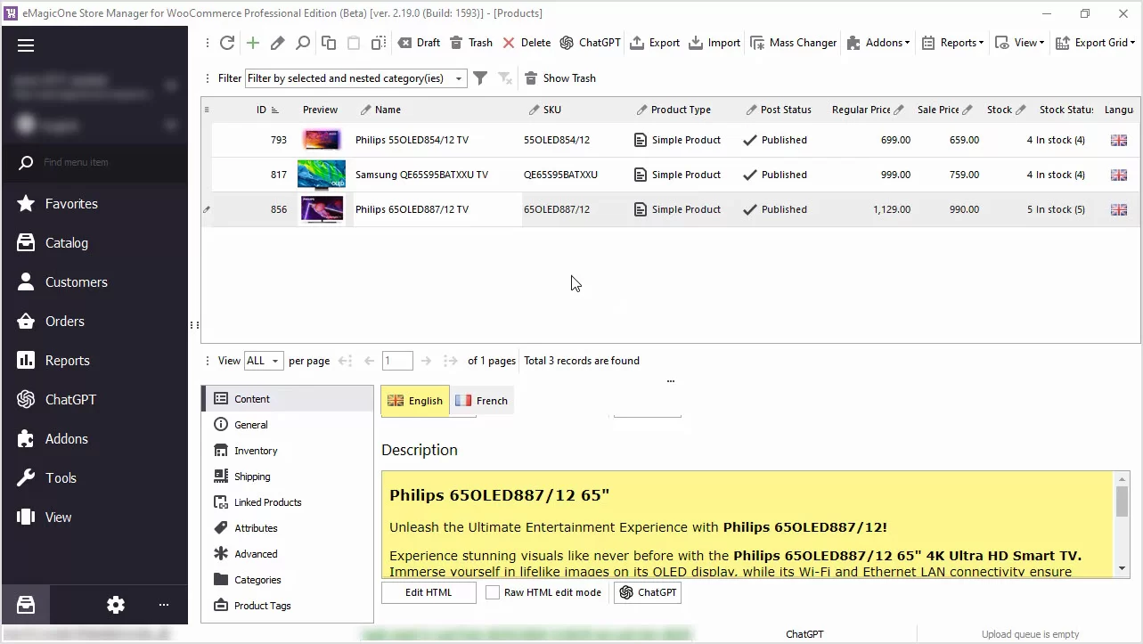The height and width of the screenshot is (644, 1143).
Task: Click the Clone product icon
Action: click(x=329, y=43)
